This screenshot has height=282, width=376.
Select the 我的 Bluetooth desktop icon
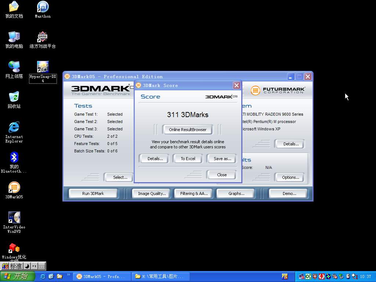14,162
